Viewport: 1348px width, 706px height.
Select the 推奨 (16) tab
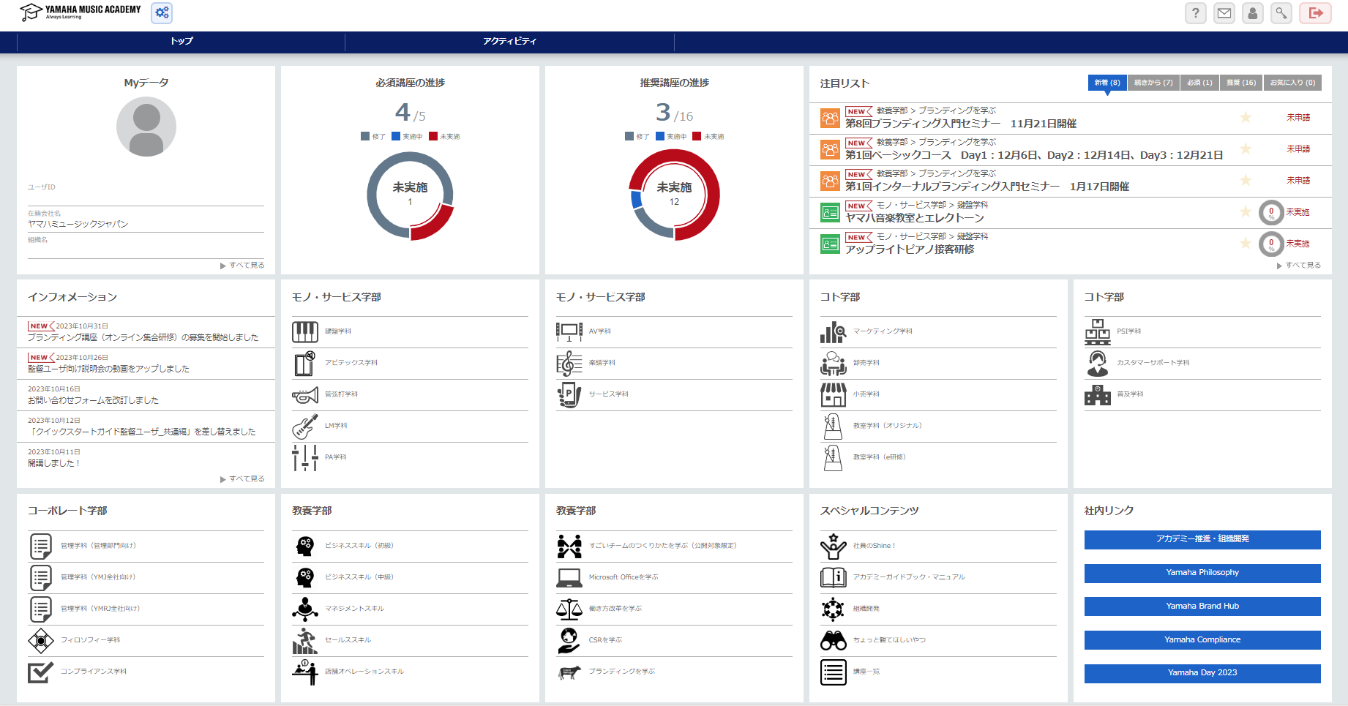click(1241, 83)
